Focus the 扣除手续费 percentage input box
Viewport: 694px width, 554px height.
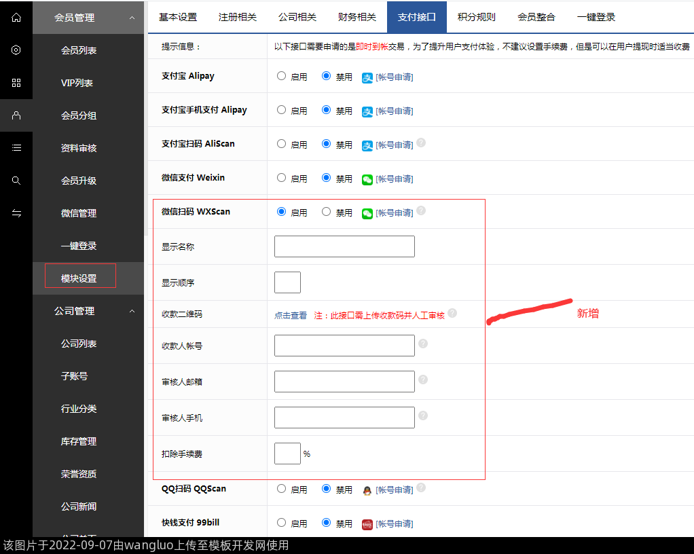(287, 454)
